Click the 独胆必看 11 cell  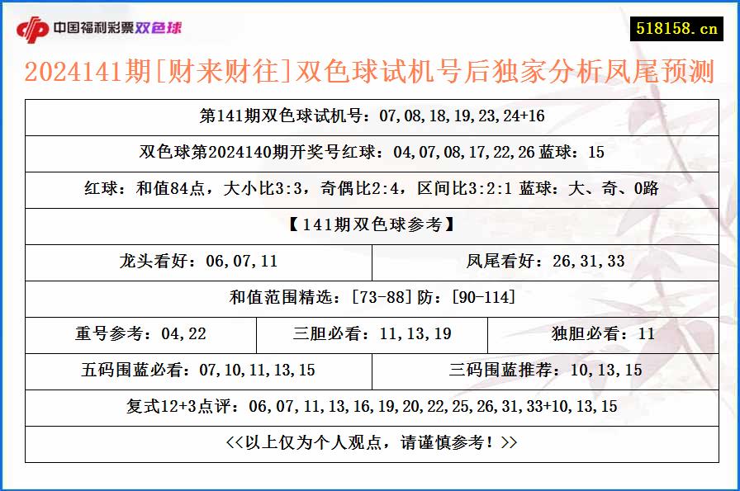pos(603,335)
